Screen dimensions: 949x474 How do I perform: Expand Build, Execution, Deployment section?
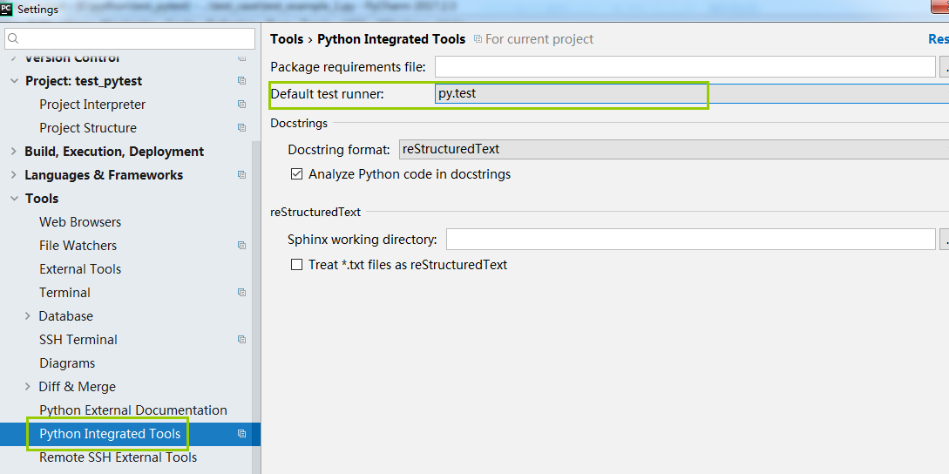(x=13, y=152)
